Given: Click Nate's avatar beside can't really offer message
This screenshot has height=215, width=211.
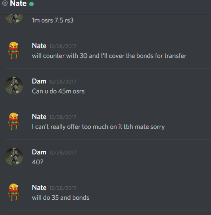Looking at the screenshot, I should coord(14,121).
